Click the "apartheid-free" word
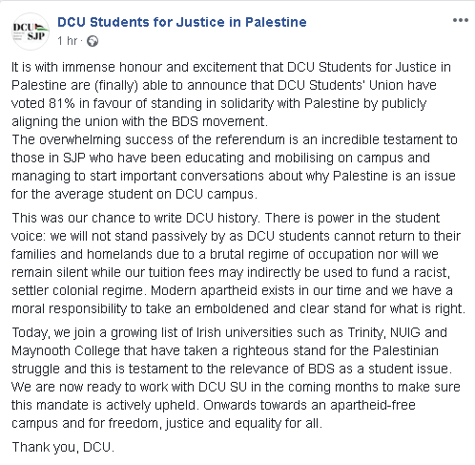This screenshot has width=475, height=465. click(373, 405)
